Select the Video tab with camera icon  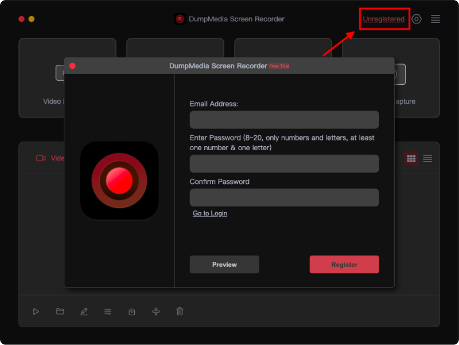[x=50, y=158]
